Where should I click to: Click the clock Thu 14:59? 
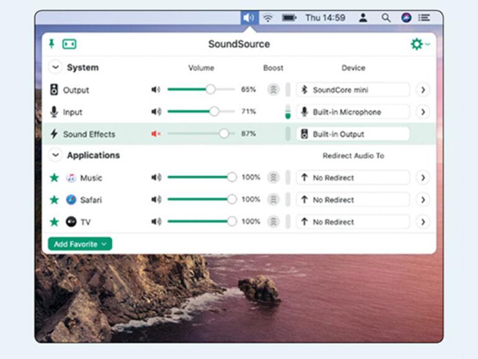(x=325, y=17)
